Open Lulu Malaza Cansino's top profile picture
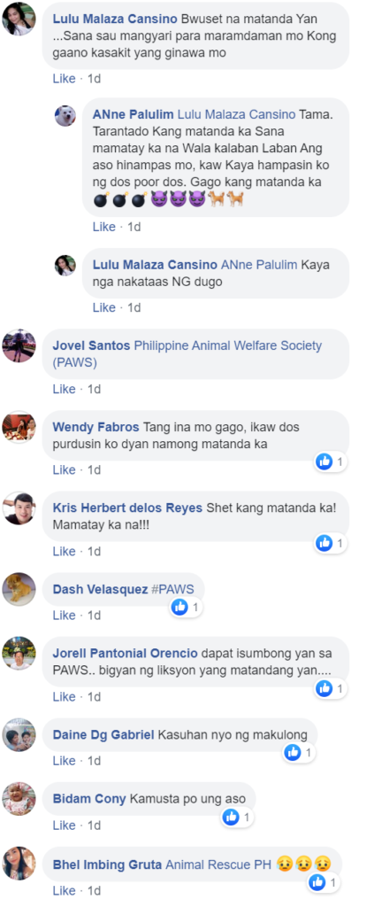The height and width of the screenshot is (907, 374). click(x=19, y=19)
